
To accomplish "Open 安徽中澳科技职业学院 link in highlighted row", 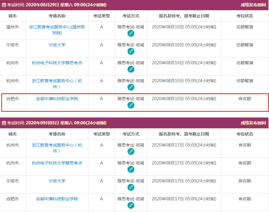I will 57,99.
